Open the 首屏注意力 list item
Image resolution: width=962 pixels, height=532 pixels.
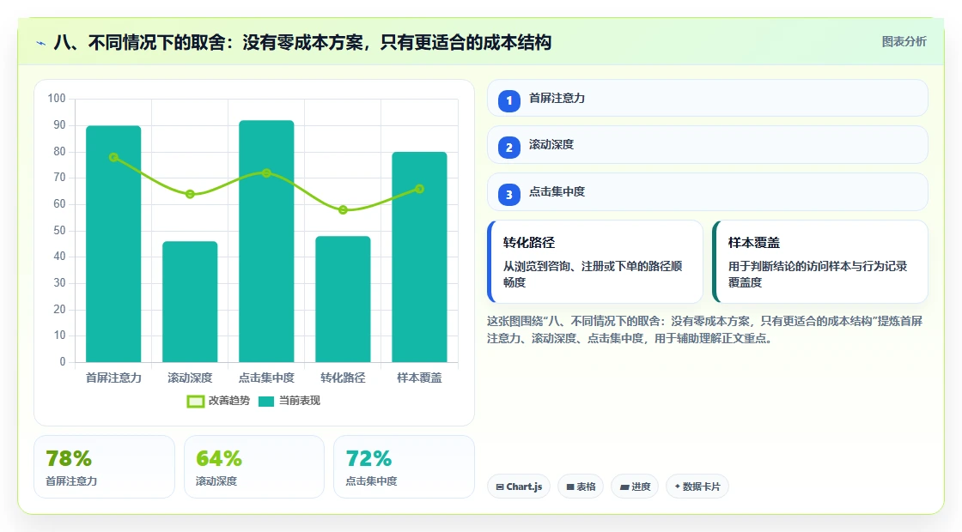(x=708, y=98)
